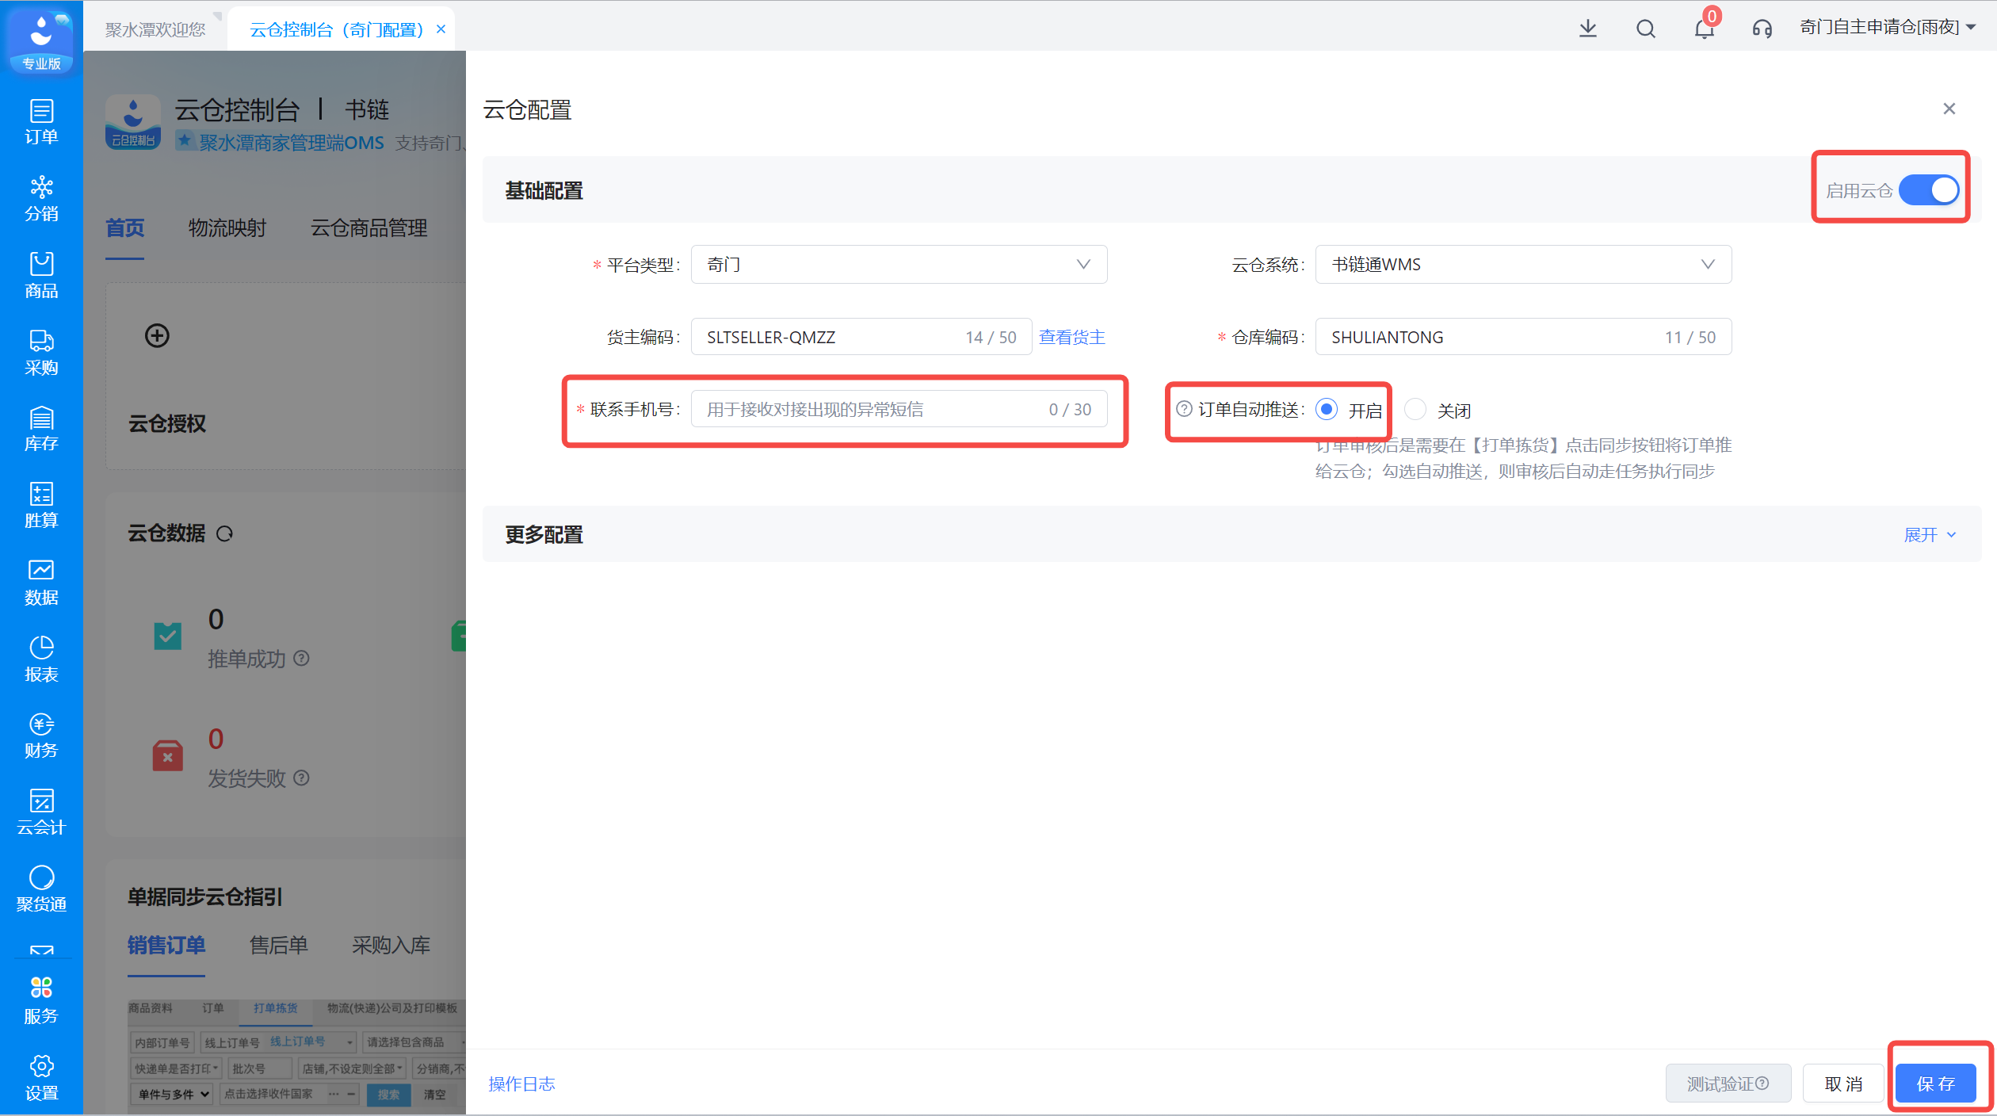Click the 保存 button

point(1935,1084)
